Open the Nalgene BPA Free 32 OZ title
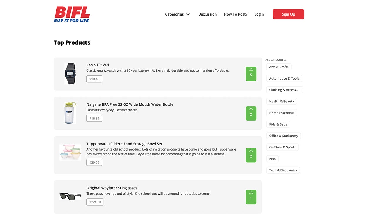The height and width of the screenshot is (223, 373). click(x=130, y=104)
